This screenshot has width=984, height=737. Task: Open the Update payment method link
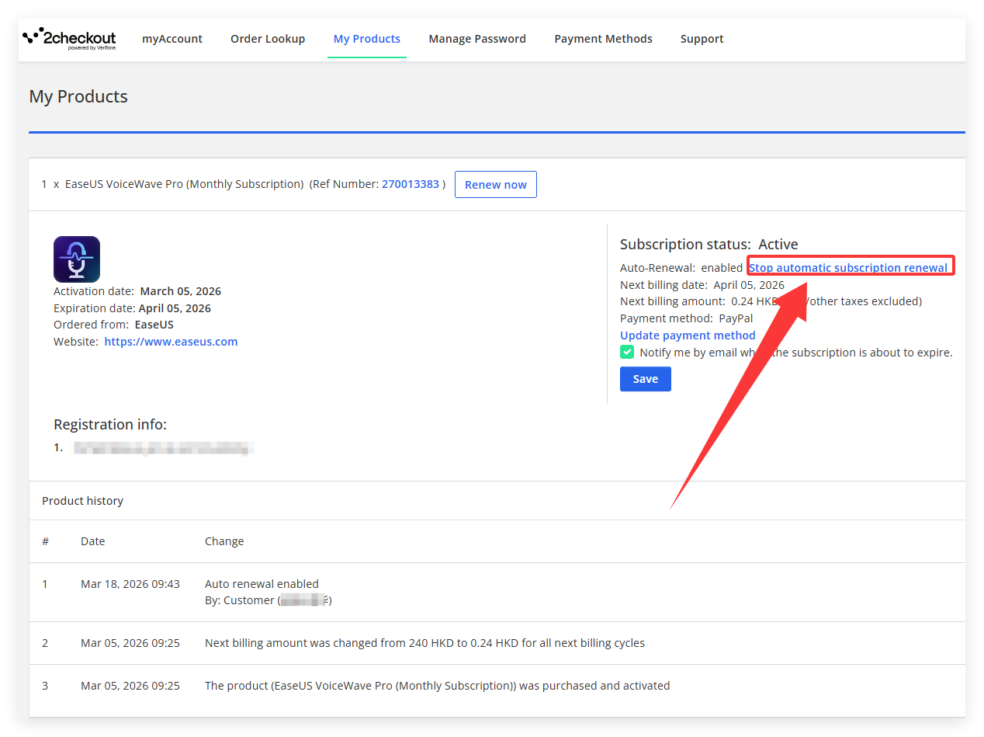688,335
